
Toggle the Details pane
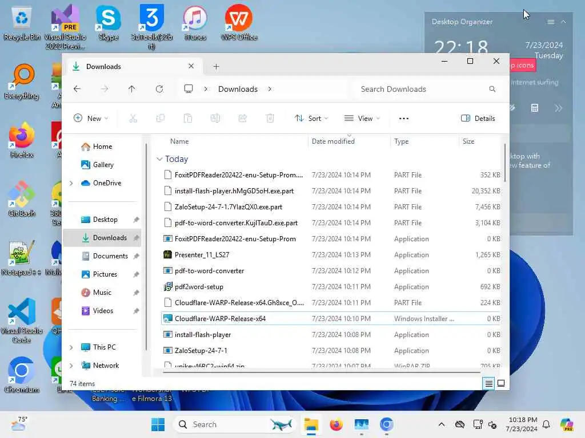point(478,119)
